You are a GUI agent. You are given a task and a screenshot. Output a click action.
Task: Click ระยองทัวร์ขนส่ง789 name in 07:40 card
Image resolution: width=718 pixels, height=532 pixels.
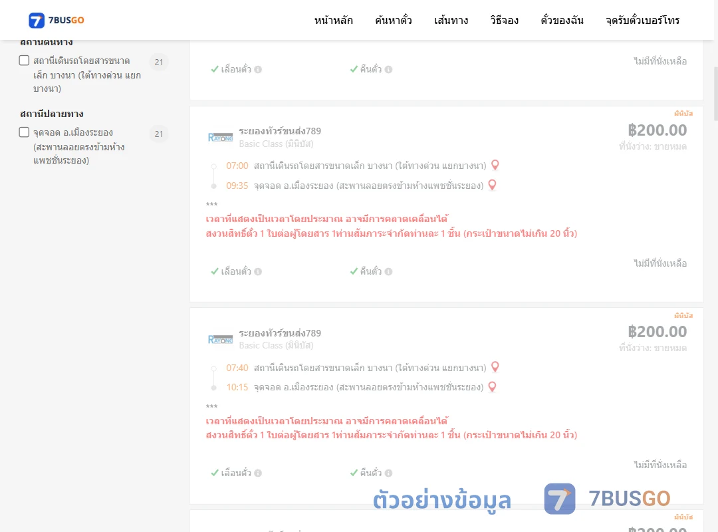[280, 333]
